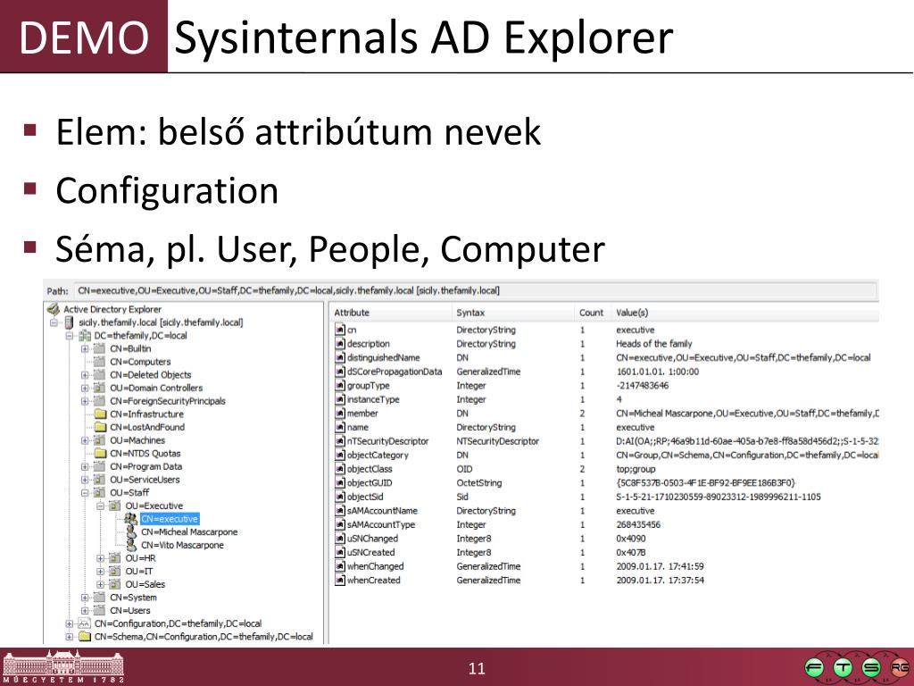Image resolution: width=914 pixels, height=686 pixels.
Task: Click the objectSid attribute icon
Action: (x=340, y=497)
